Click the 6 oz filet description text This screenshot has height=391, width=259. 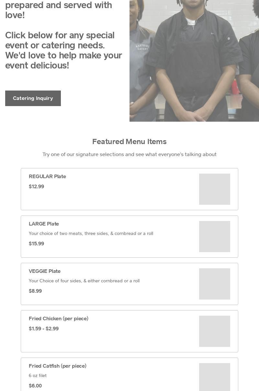click(38, 375)
